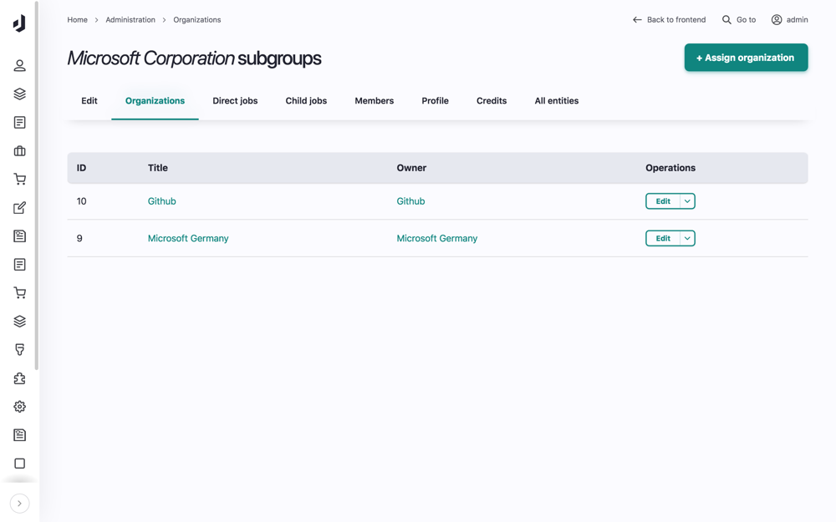Switch to the Edit tab
This screenshot has width=836, height=522.
(89, 101)
